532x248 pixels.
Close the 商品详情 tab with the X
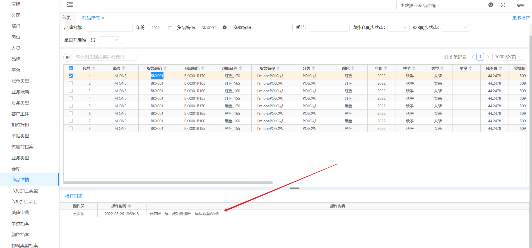(x=103, y=18)
